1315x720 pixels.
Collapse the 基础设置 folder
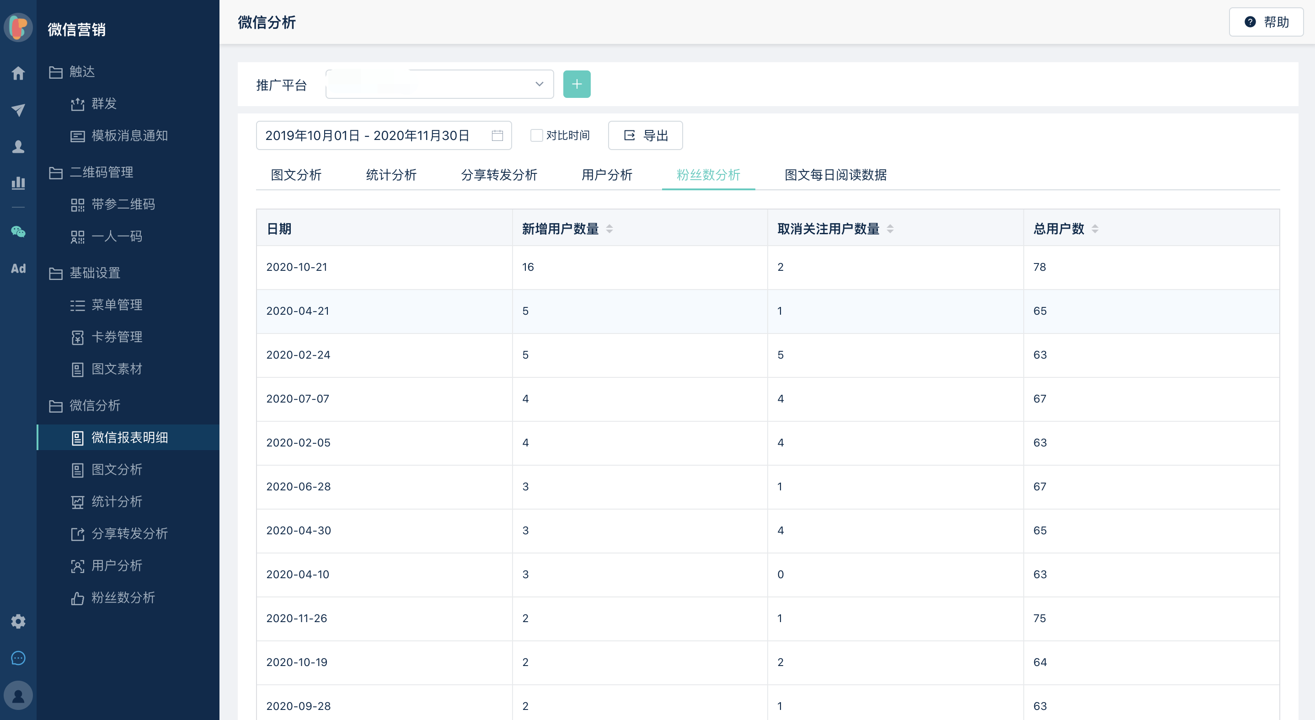95,273
